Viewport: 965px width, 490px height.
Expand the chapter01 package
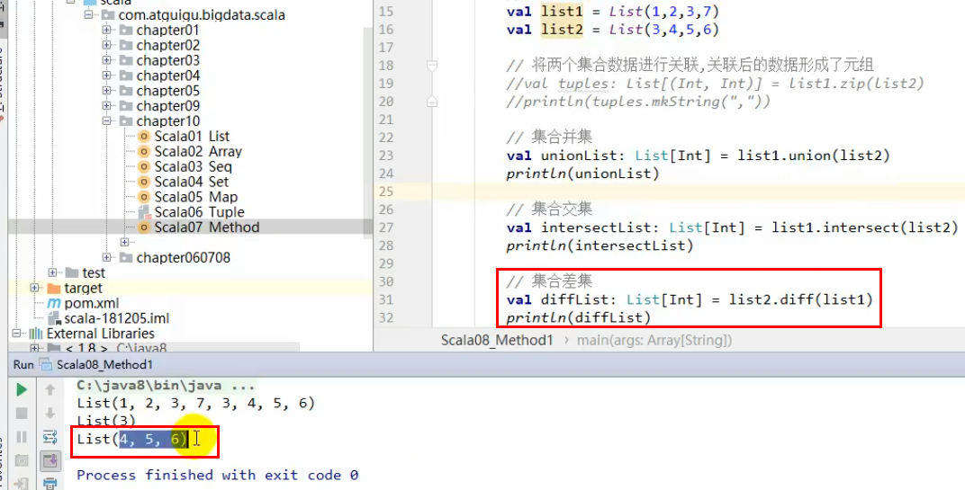pos(107,30)
